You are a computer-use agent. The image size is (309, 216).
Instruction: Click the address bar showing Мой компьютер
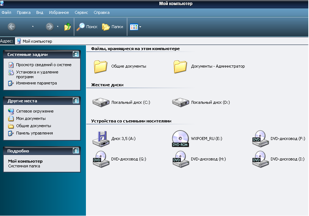(x=162, y=41)
